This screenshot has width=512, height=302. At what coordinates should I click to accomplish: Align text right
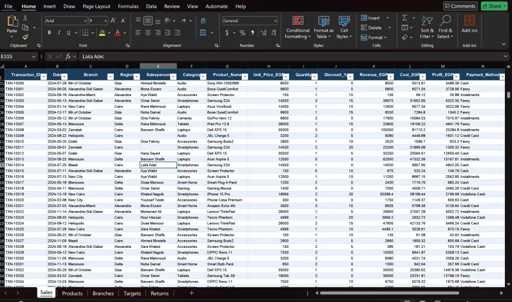[158, 33]
